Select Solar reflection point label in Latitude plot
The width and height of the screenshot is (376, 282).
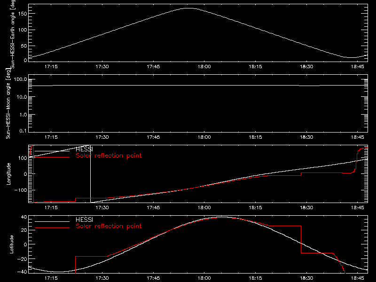(109, 226)
